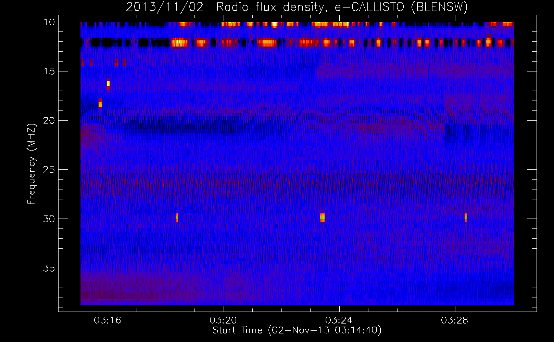
Task: Click the frequency tick label 10
Action: pos(49,22)
